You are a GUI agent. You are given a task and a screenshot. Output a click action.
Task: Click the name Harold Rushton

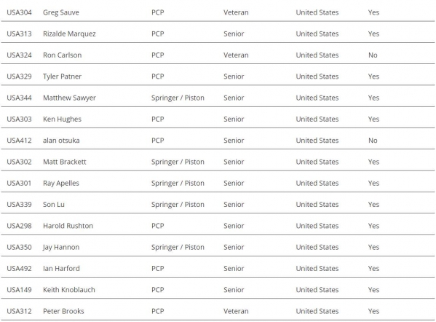pyautogui.click(x=68, y=226)
